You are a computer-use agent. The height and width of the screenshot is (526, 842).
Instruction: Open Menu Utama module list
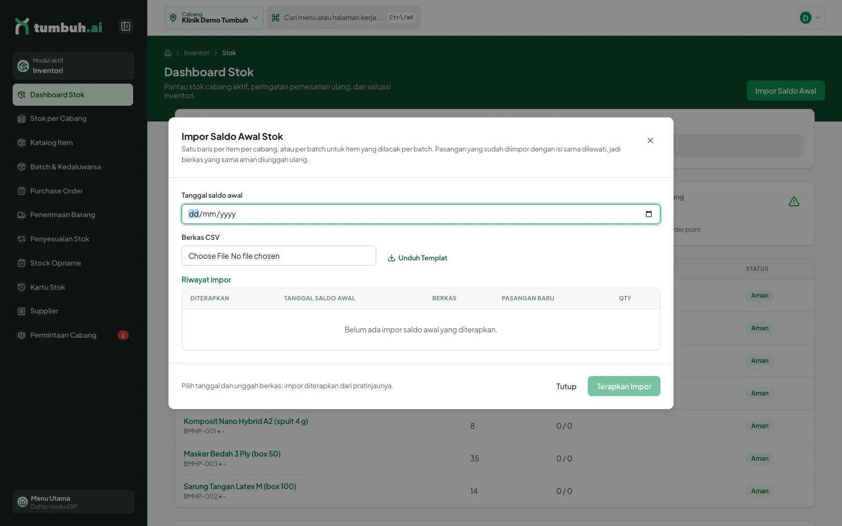click(x=73, y=502)
